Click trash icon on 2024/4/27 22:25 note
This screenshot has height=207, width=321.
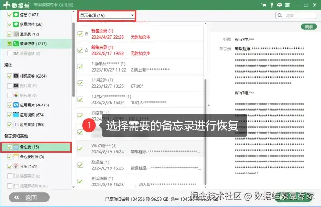tap(87, 34)
